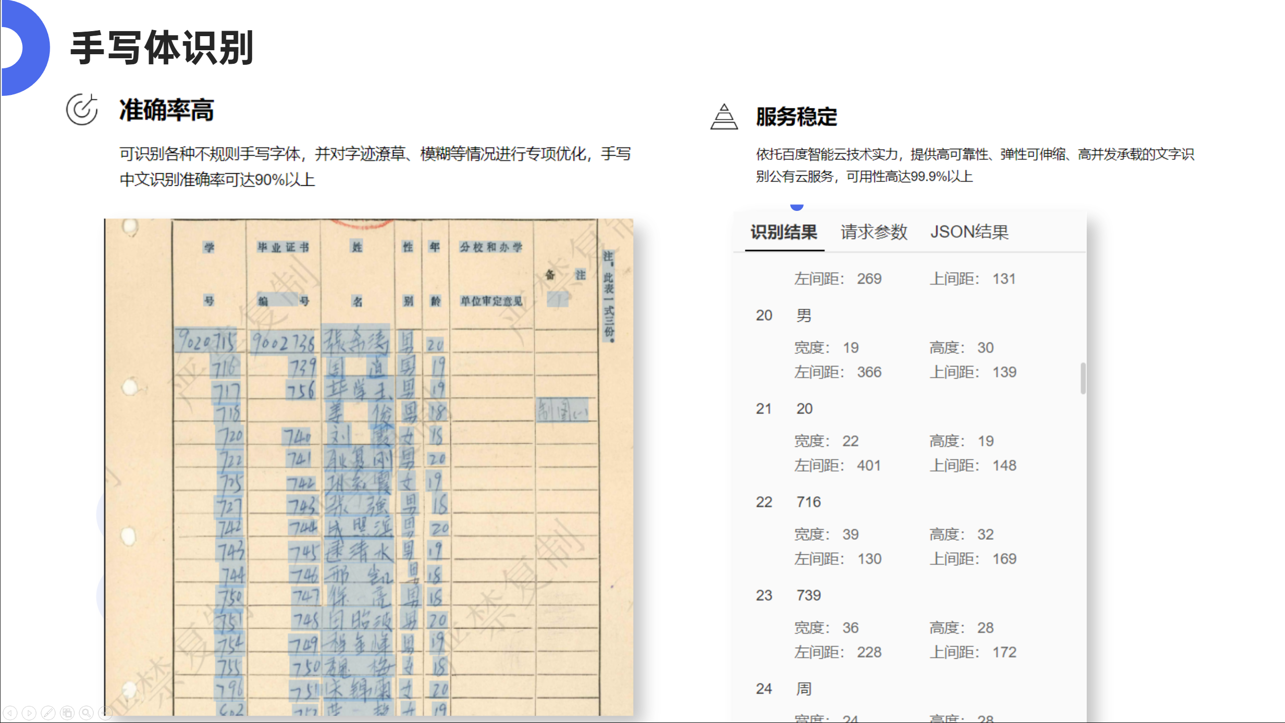Open the JSON结果 tab
The height and width of the screenshot is (723, 1285).
(969, 232)
